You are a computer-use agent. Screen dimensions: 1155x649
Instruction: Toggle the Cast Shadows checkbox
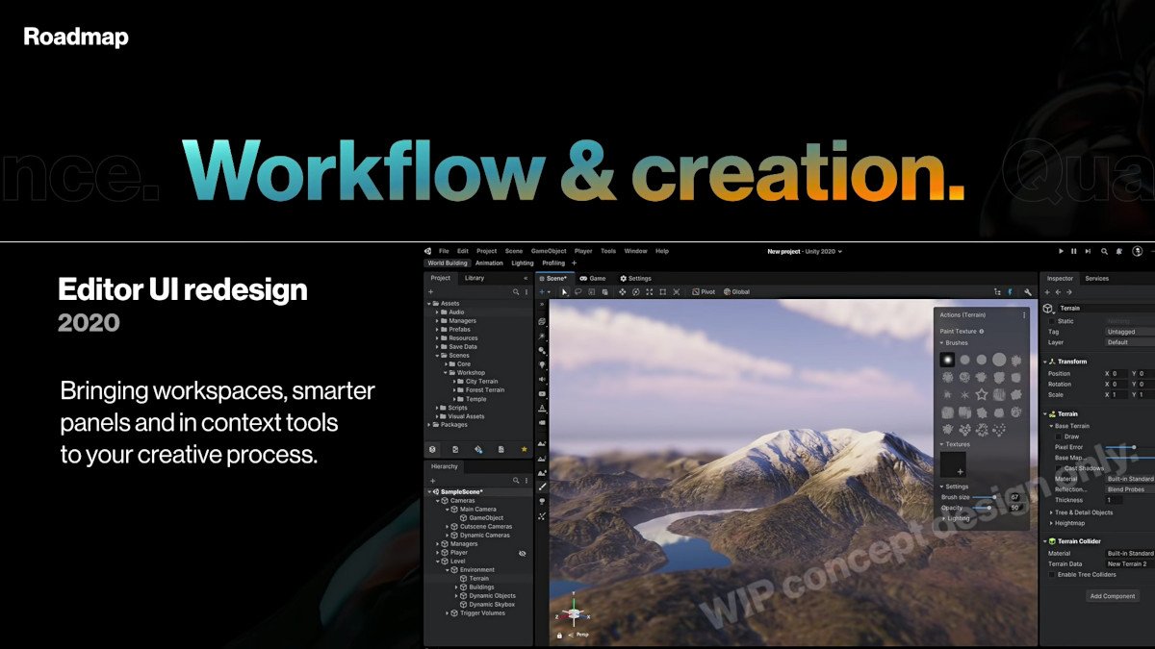(x=1060, y=468)
